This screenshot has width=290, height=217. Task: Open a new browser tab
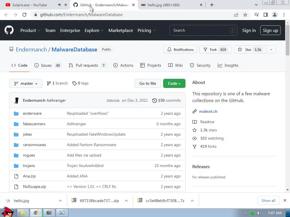[212, 5]
